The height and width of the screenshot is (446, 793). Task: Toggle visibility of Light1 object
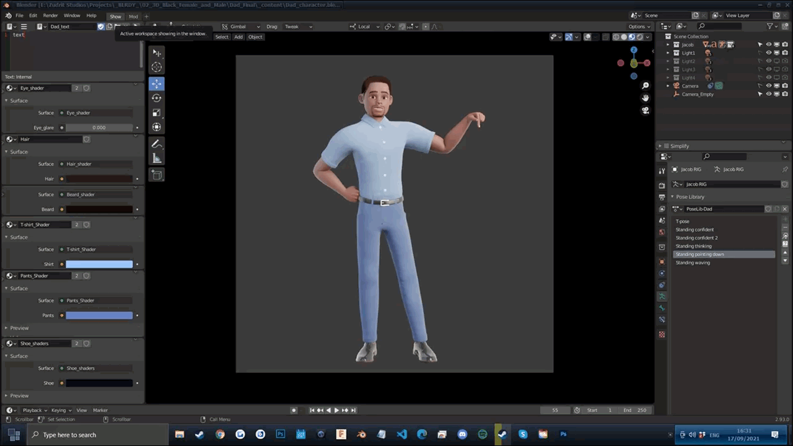(768, 53)
